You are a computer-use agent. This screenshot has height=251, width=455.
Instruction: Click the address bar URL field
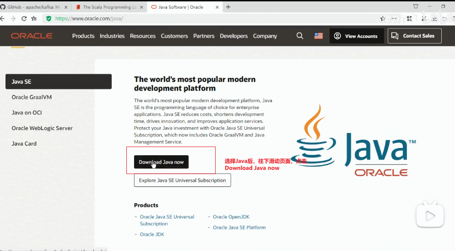[x=215, y=19]
